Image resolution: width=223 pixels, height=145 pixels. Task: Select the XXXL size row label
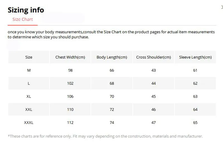point(29,122)
